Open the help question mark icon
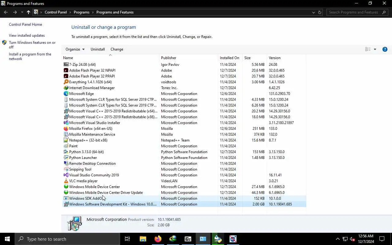Screen dimensions: 392x245 [385, 49]
